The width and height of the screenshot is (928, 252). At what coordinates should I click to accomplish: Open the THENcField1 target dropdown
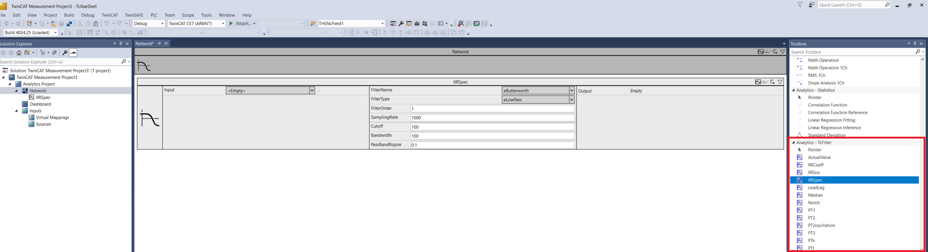coord(382,24)
